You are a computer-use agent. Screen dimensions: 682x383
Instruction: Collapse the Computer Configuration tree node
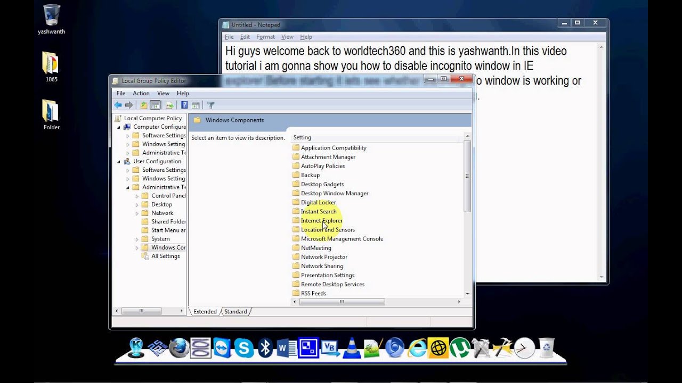[x=119, y=127]
